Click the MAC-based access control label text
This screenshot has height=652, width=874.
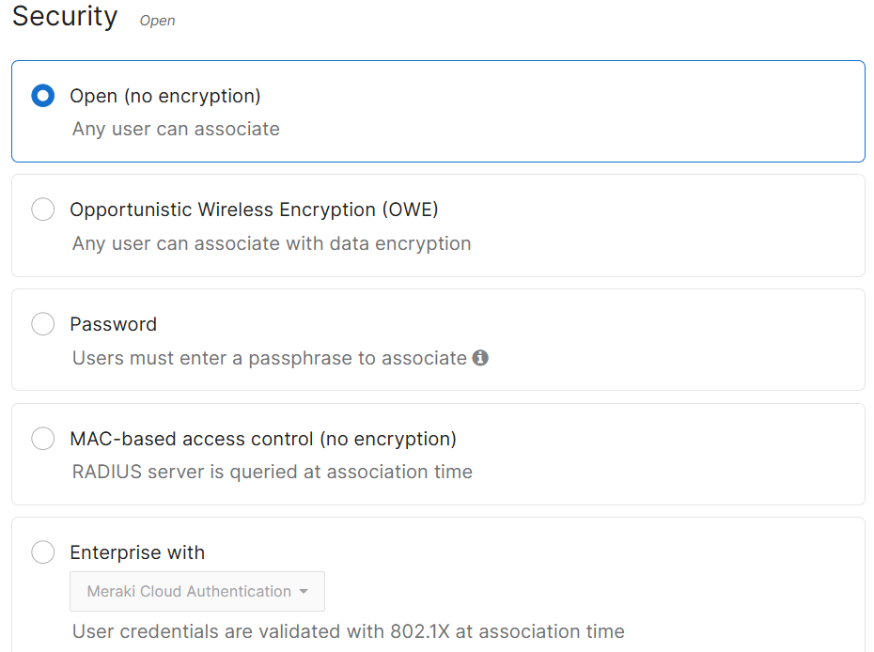(x=263, y=439)
